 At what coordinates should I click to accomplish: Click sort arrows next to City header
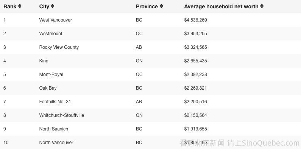tap(52, 6)
